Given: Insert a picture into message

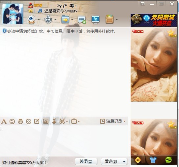Looking at the screenshot, I should pyautogui.click(x=46, y=121).
